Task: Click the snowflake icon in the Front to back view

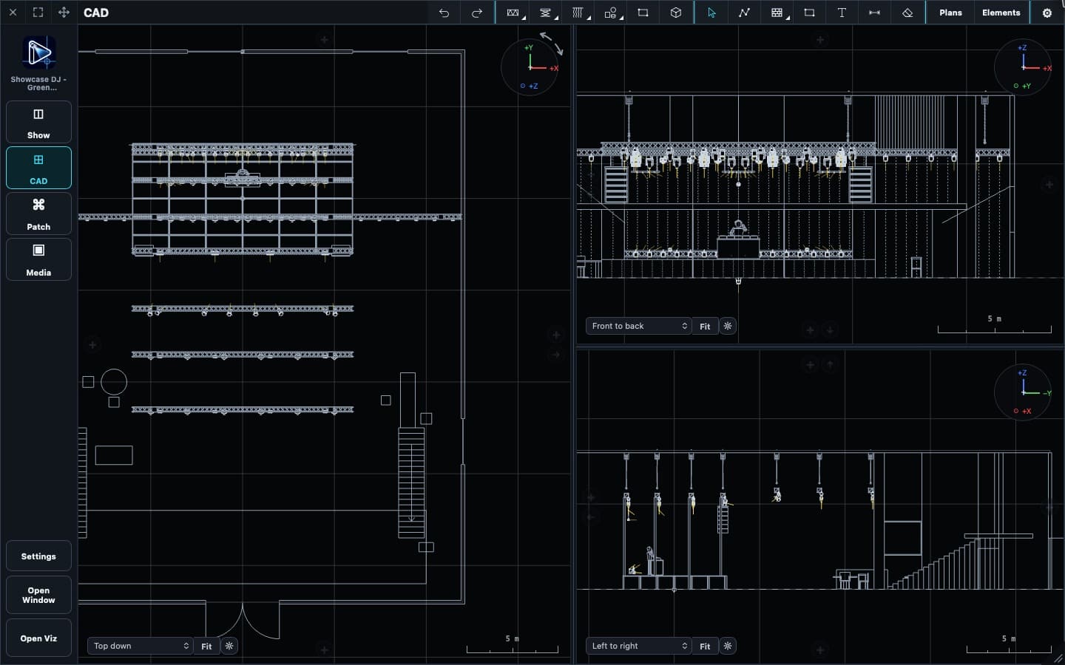Action: [x=728, y=326]
